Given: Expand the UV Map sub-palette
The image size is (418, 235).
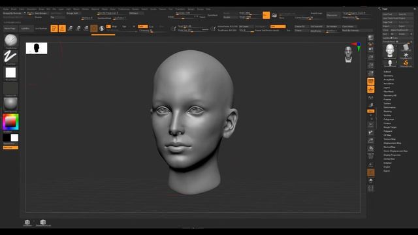Looking at the screenshot, I should click(x=387, y=135).
